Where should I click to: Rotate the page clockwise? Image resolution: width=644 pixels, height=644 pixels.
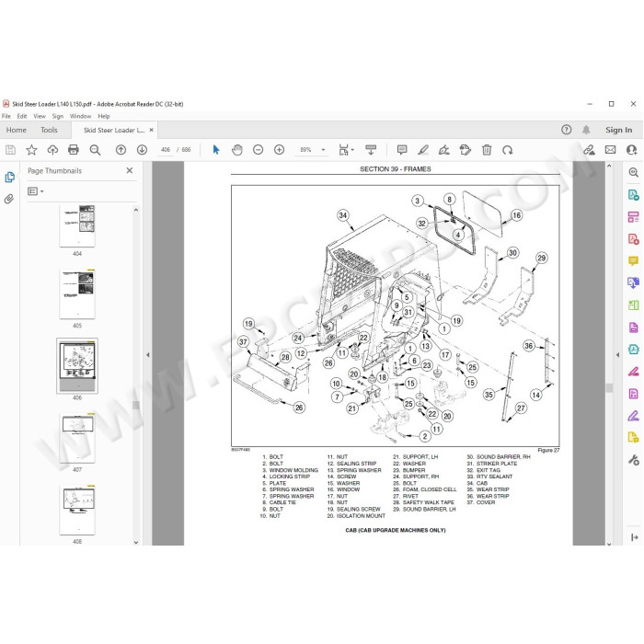coord(508,150)
